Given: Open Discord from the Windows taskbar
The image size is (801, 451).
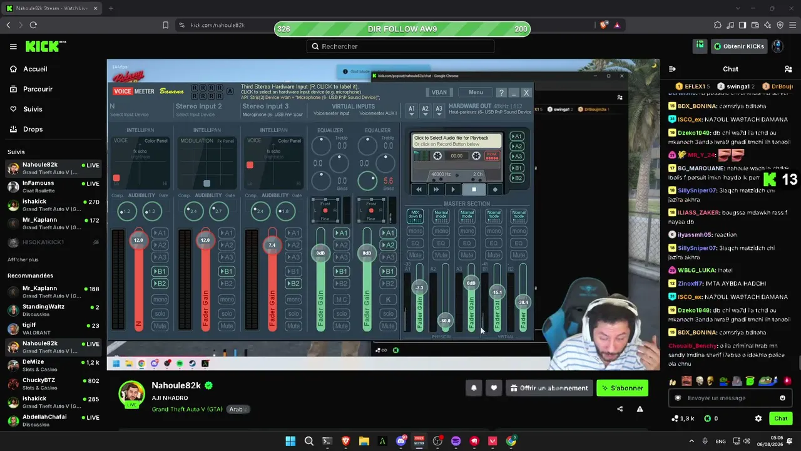Looking at the screenshot, I should click(401, 441).
